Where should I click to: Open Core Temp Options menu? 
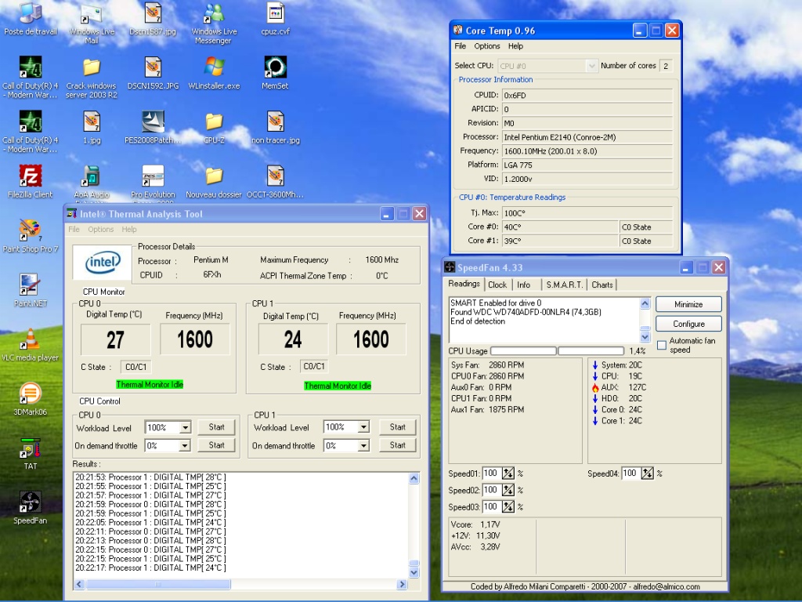pos(487,46)
